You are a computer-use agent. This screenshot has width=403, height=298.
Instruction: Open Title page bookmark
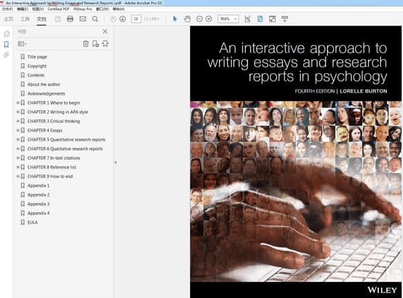tap(37, 57)
